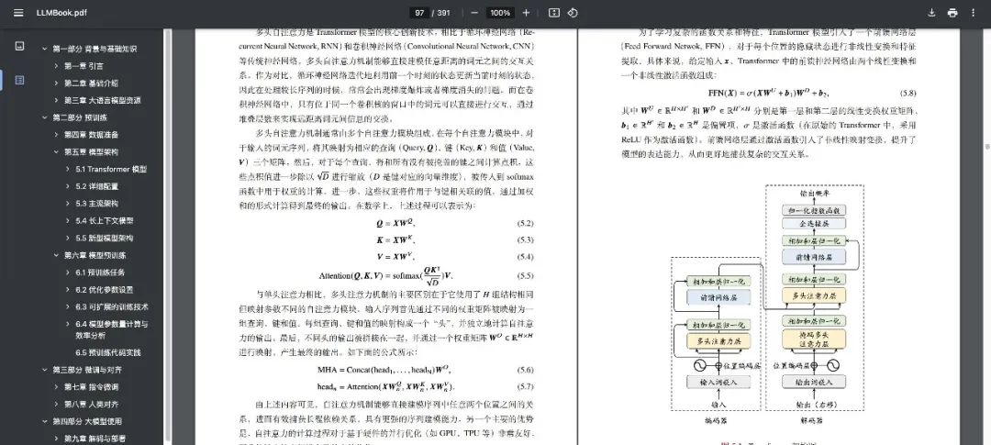Go to 6.3 可扩展的训练技术 entry

pos(112,307)
